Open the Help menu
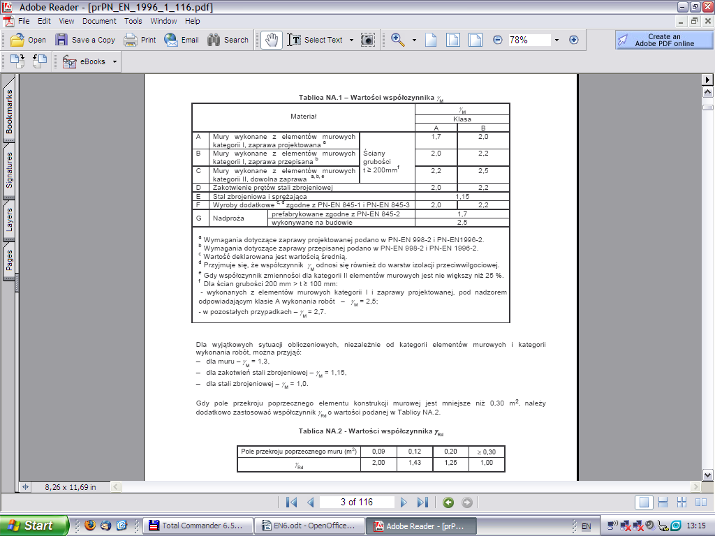This screenshot has height=536, width=715. click(193, 21)
